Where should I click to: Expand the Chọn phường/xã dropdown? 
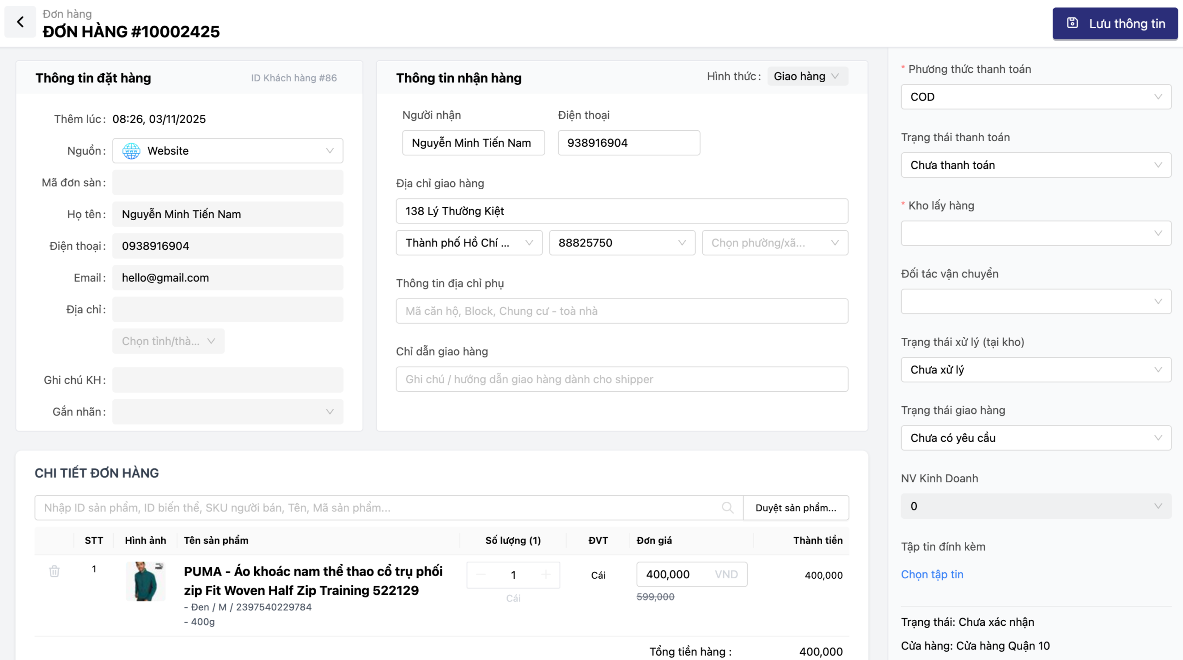(774, 243)
